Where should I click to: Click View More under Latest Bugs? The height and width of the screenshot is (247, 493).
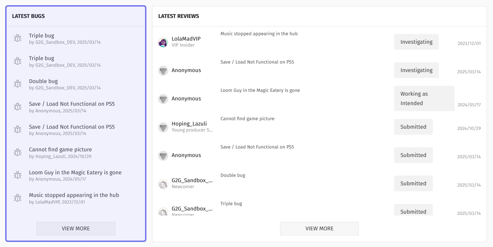coord(76,228)
